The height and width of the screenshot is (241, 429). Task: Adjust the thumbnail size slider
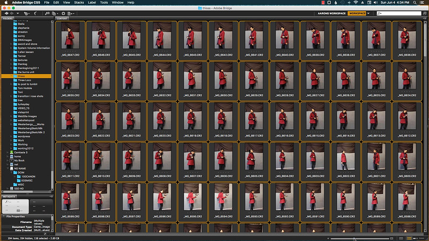(354, 238)
